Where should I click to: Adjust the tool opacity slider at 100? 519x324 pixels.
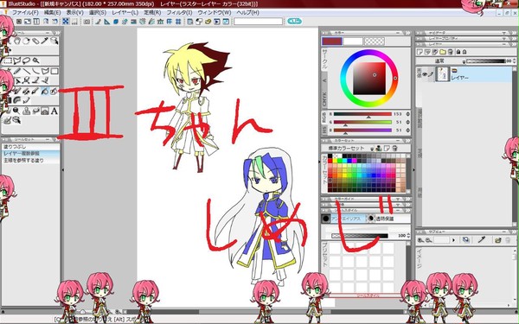click(360, 236)
